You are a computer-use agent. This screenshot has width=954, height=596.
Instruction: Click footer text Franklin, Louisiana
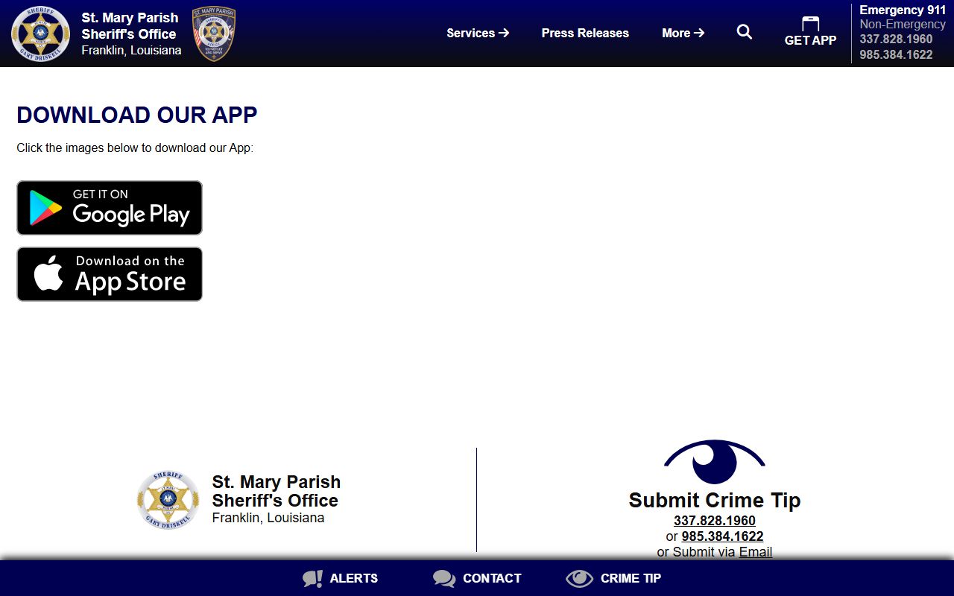268,518
